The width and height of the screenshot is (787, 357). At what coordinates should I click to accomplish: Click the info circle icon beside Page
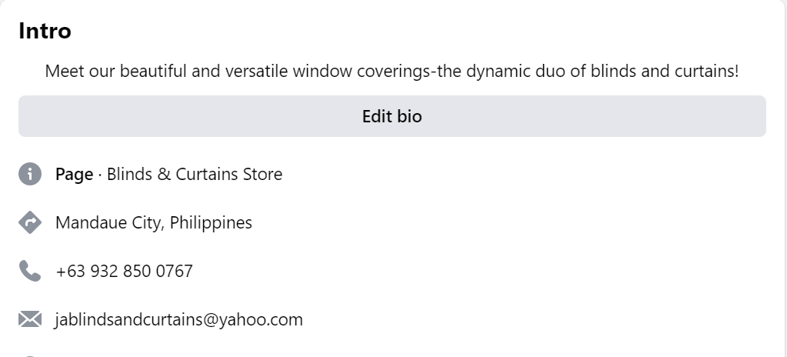click(29, 174)
